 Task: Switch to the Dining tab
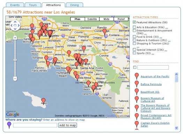(75, 5)
